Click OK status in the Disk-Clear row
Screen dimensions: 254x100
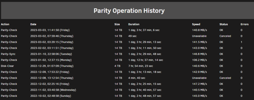pos(221,66)
